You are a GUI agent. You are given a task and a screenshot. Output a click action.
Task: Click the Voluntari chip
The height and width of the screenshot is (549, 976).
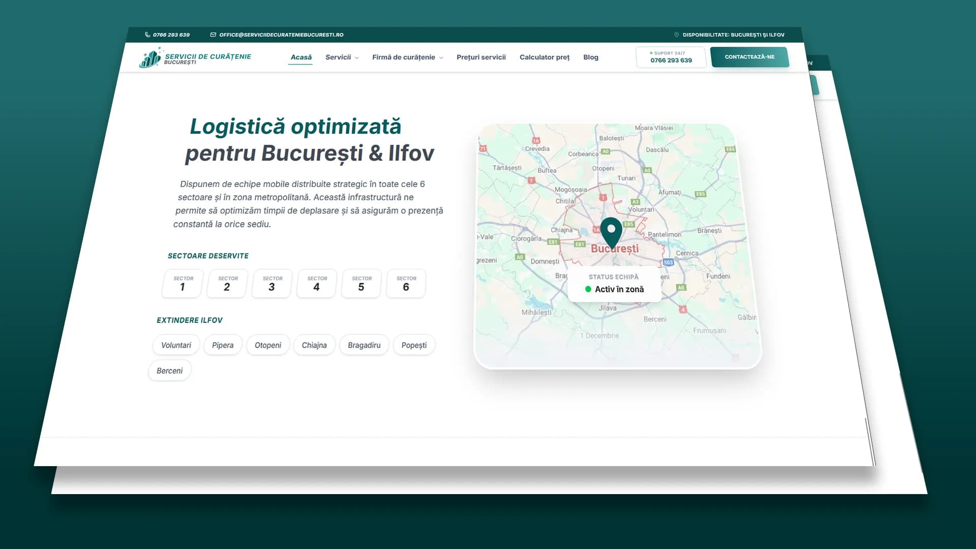[x=176, y=345]
